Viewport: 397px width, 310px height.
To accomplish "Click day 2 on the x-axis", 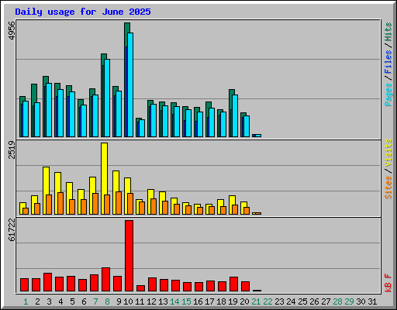I will click(37, 301).
